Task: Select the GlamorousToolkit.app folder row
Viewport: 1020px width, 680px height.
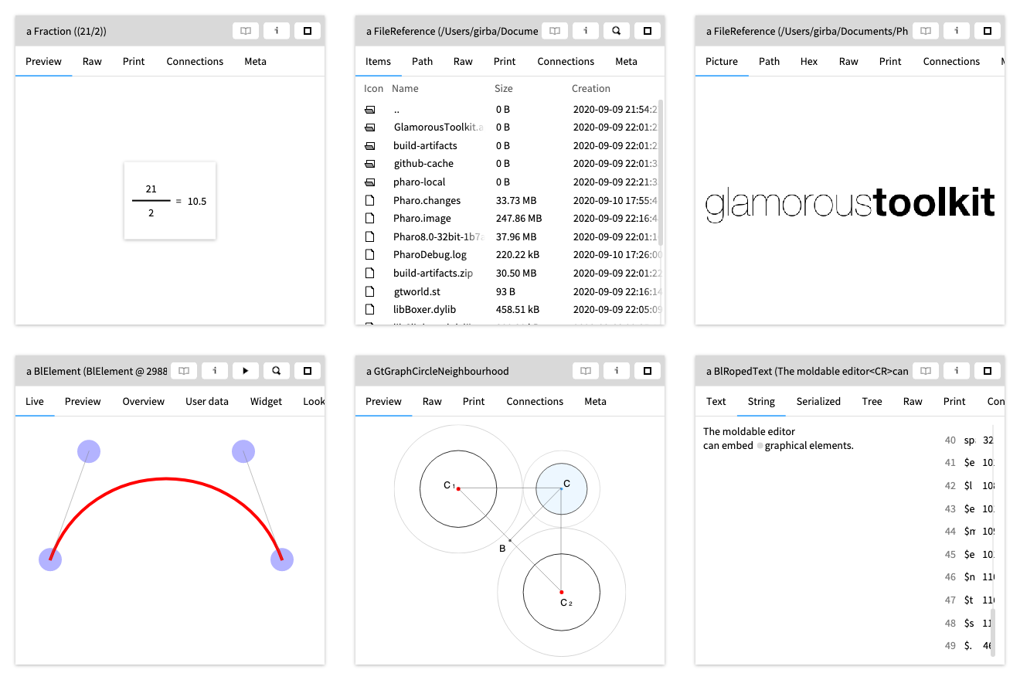Action: pyautogui.click(x=508, y=127)
